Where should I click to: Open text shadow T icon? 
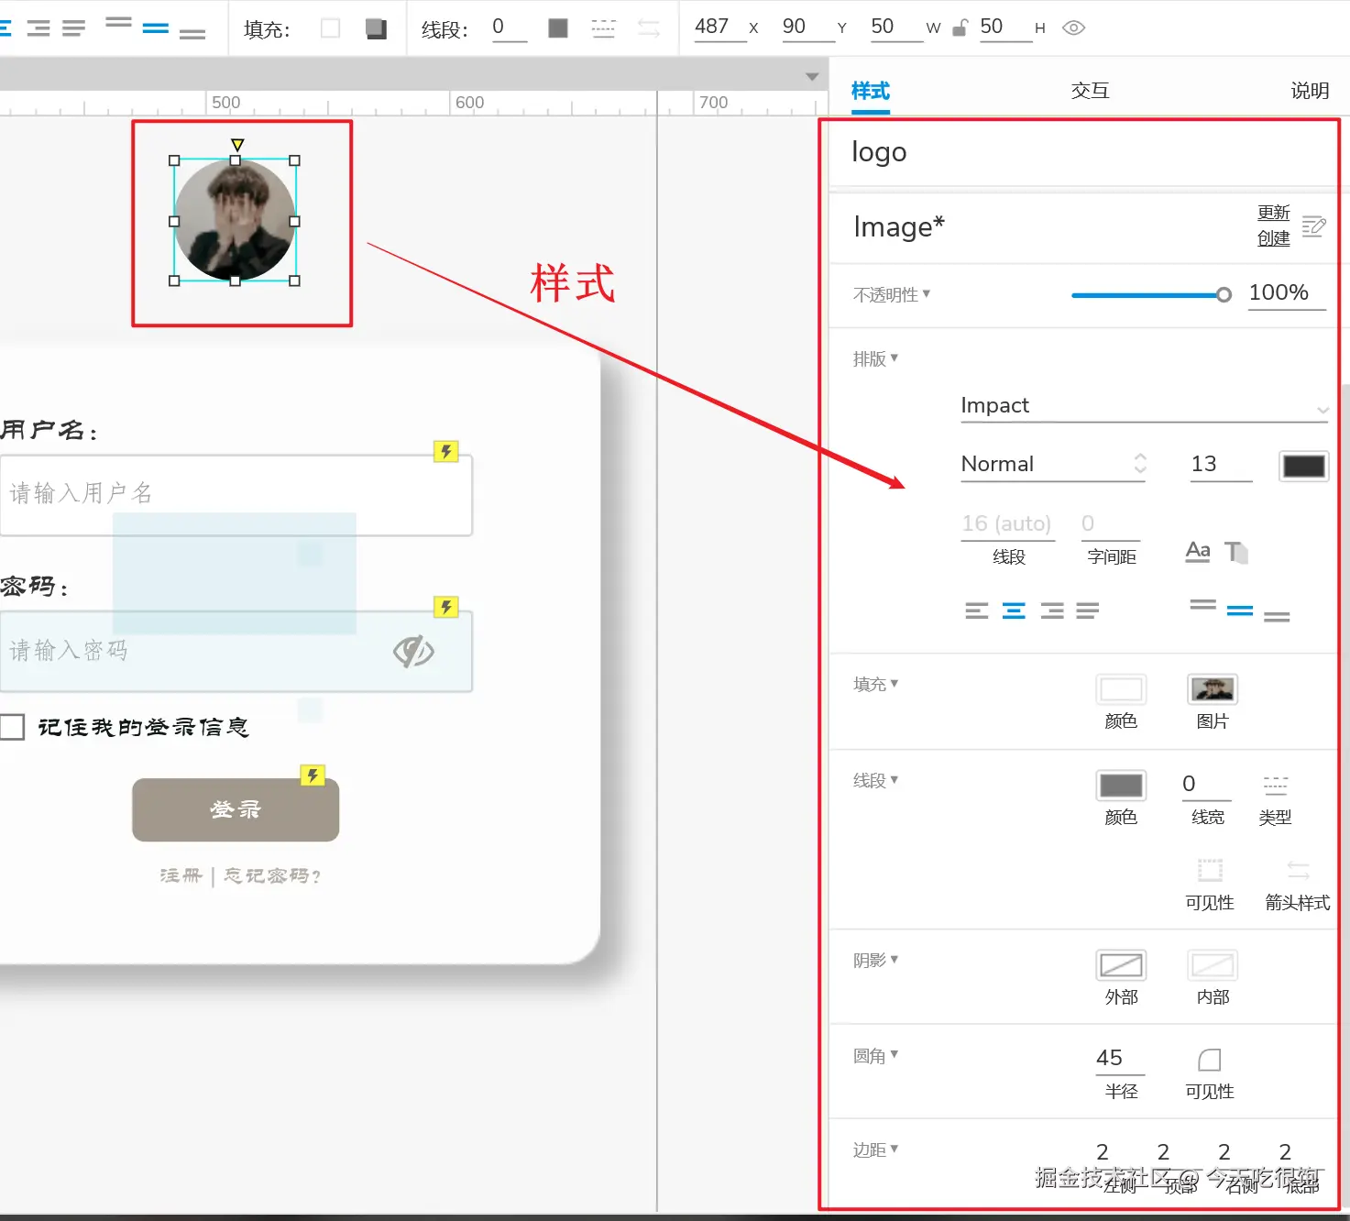point(1236,552)
